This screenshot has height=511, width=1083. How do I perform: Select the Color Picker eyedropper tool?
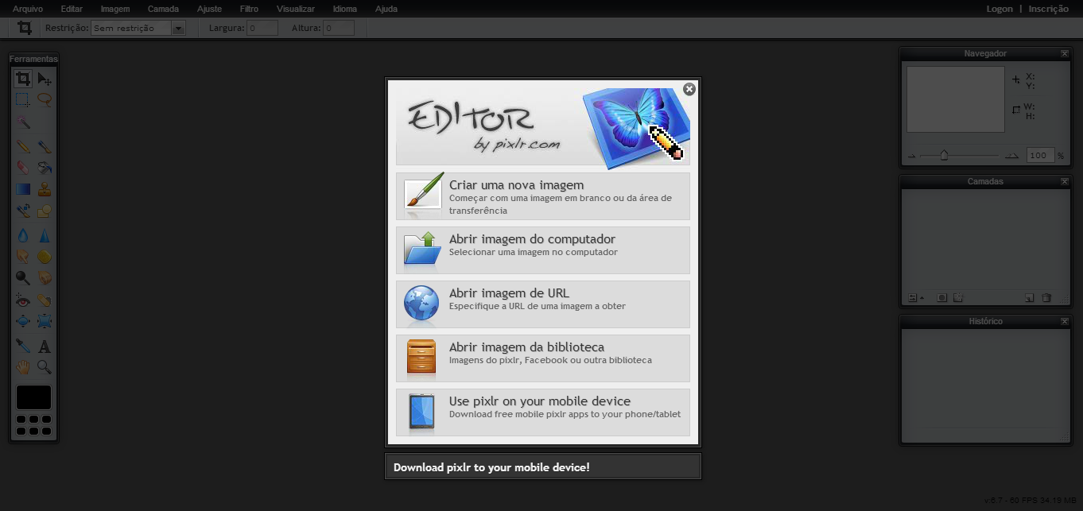(23, 346)
